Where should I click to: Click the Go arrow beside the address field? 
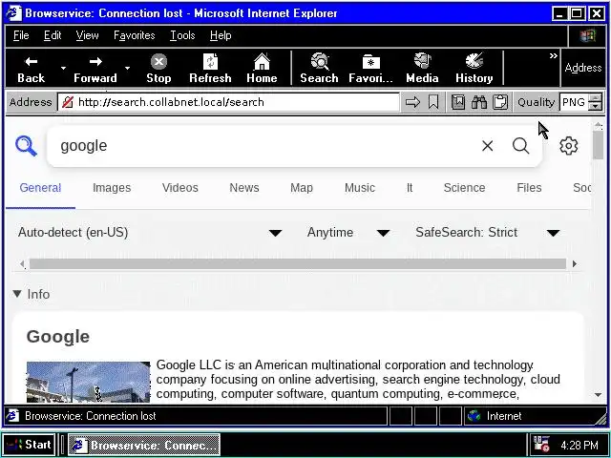click(x=412, y=102)
